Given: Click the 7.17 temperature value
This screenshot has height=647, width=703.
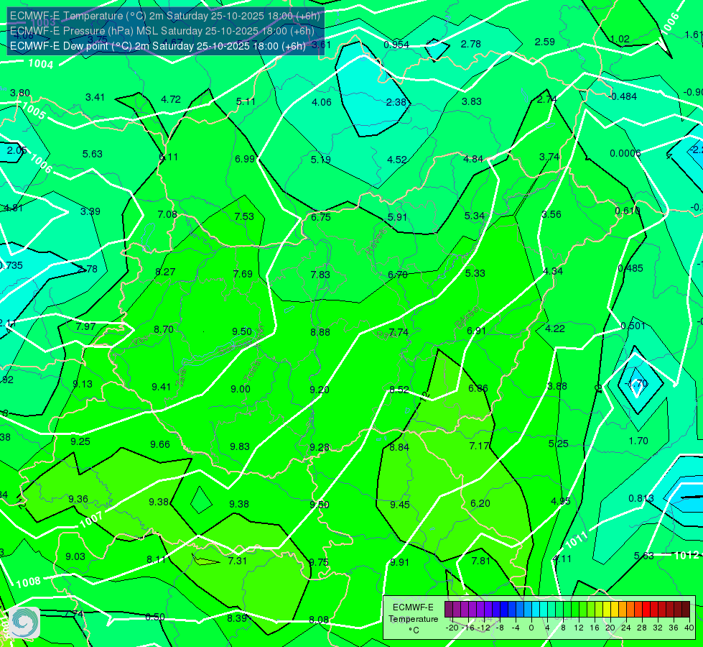Looking at the screenshot, I should (479, 446).
